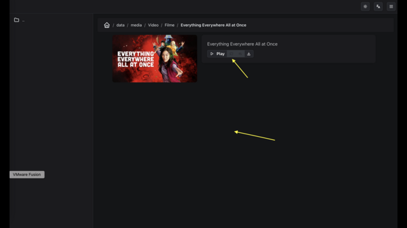Play the Everything Everywhere All at Once movie

pyautogui.click(x=217, y=54)
